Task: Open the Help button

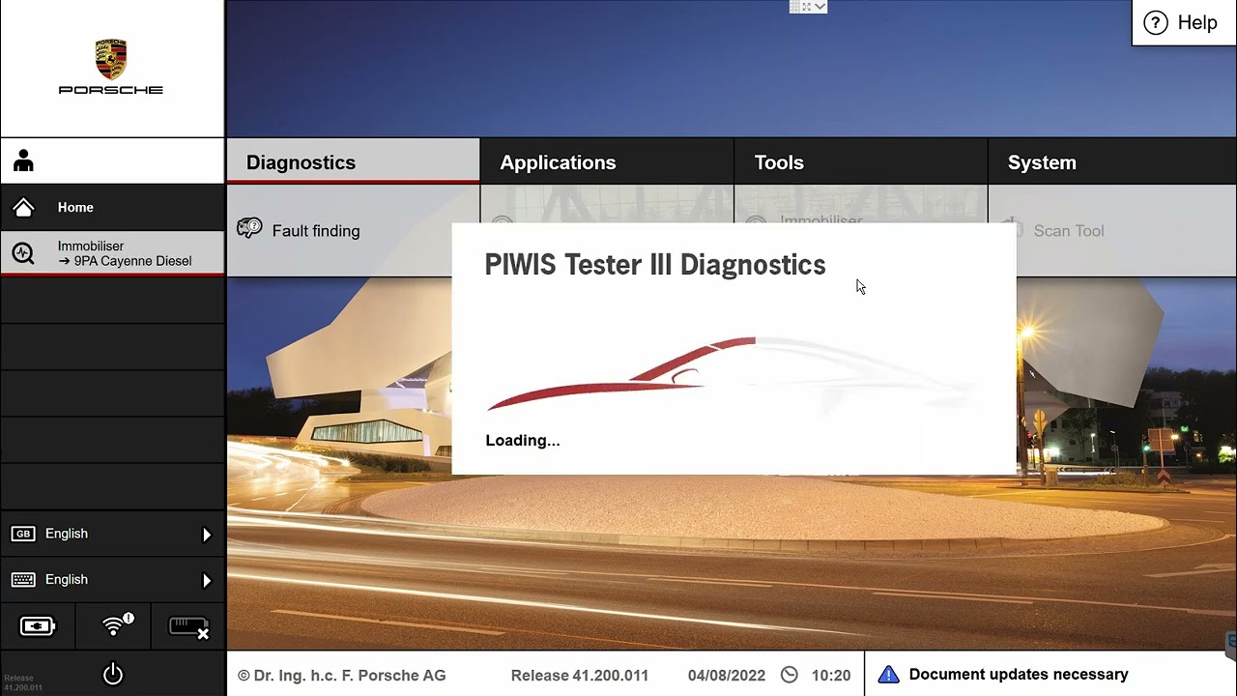Action: click(1184, 23)
